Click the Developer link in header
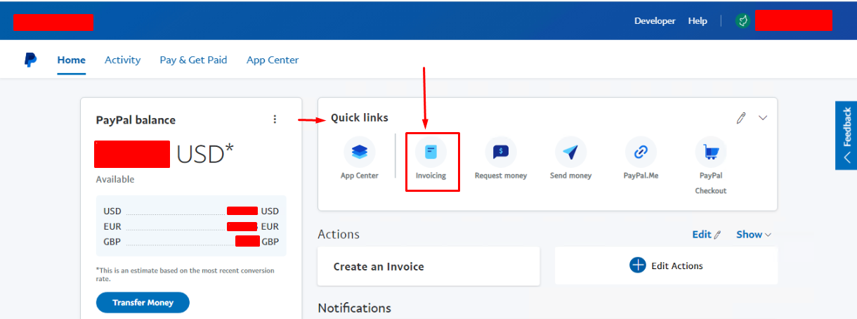This screenshot has height=319, width=857. click(x=655, y=21)
